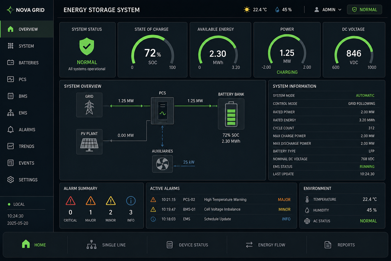This screenshot has height=261, width=391.
Task: Click the RUNNING EMS status value
Action: [x=367, y=166]
